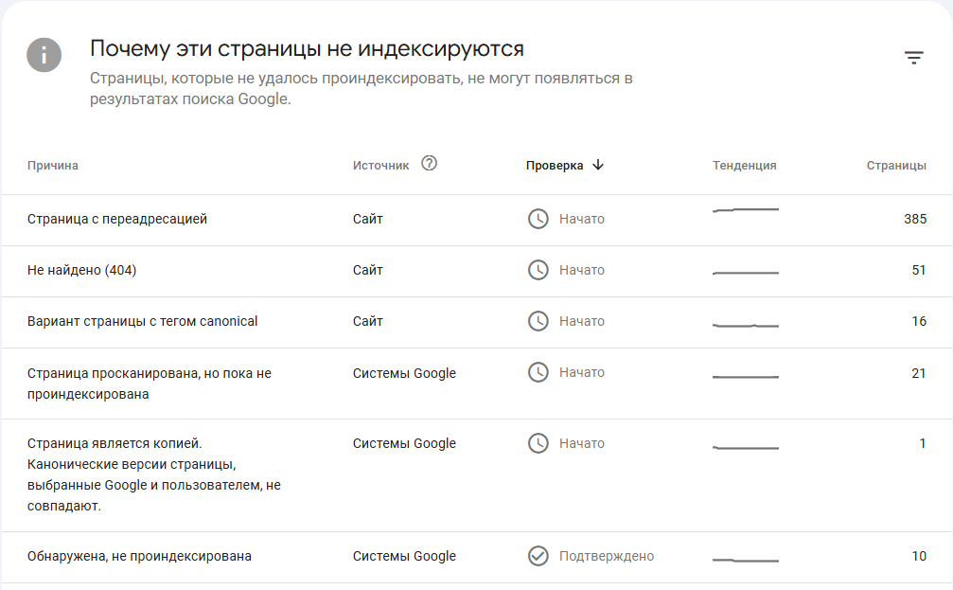The image size is (953, 590).
Task: Click the trend sparkline in Не найдено (404) row
Action: coord(746,273)
